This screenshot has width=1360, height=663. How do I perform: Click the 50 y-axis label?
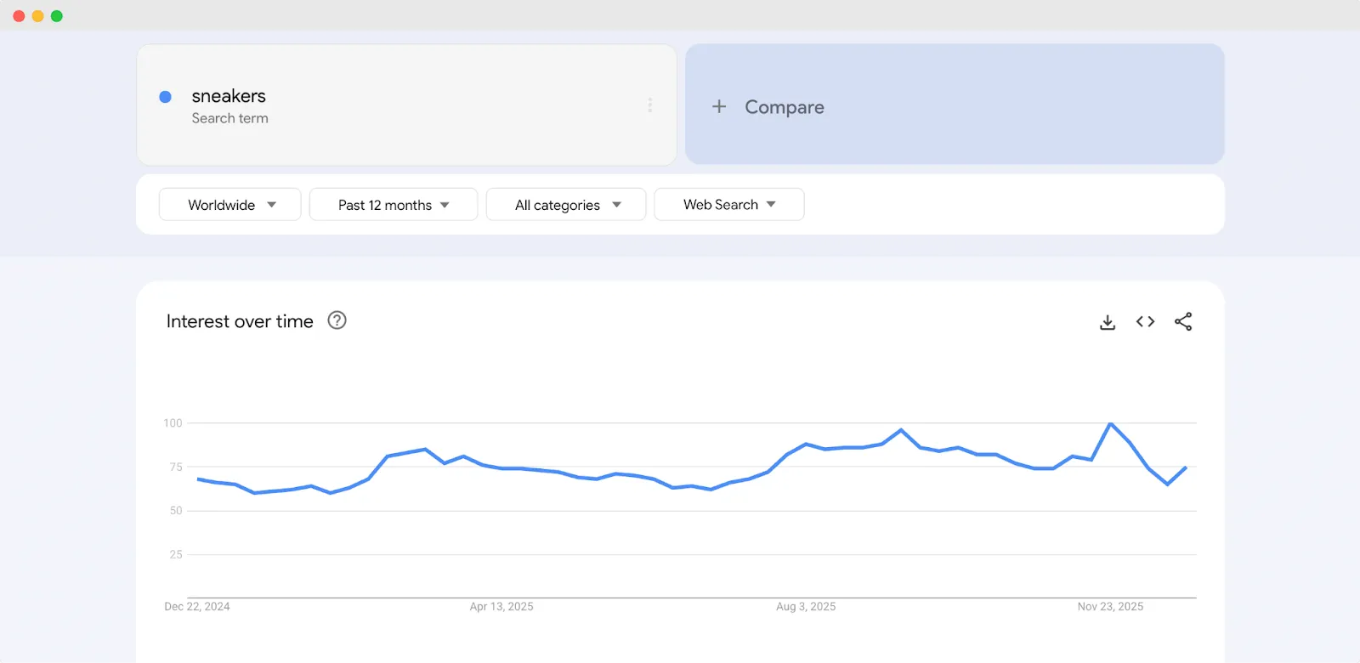click(176, 511)
